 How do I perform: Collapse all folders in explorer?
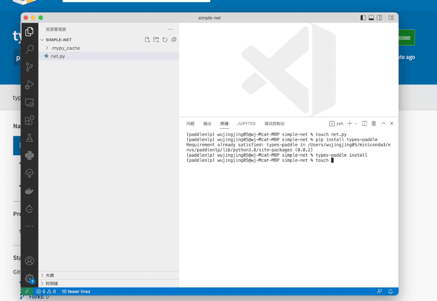coord(174,40)
